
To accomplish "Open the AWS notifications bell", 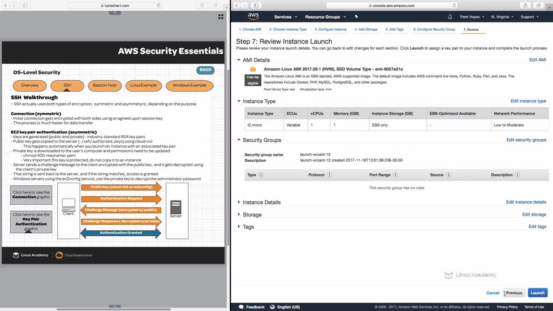I will click(450, 17).
